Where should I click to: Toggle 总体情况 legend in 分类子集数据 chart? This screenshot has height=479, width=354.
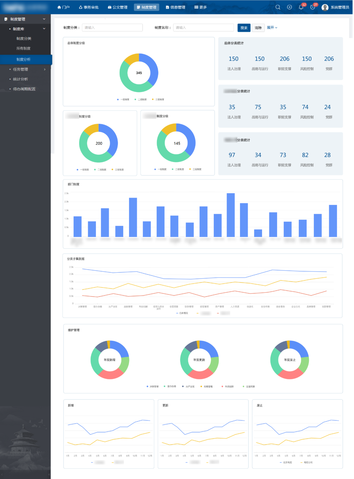click(182, 313)
